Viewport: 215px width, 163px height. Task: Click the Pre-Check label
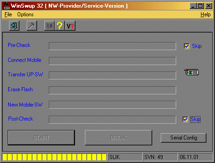point(19,45)
